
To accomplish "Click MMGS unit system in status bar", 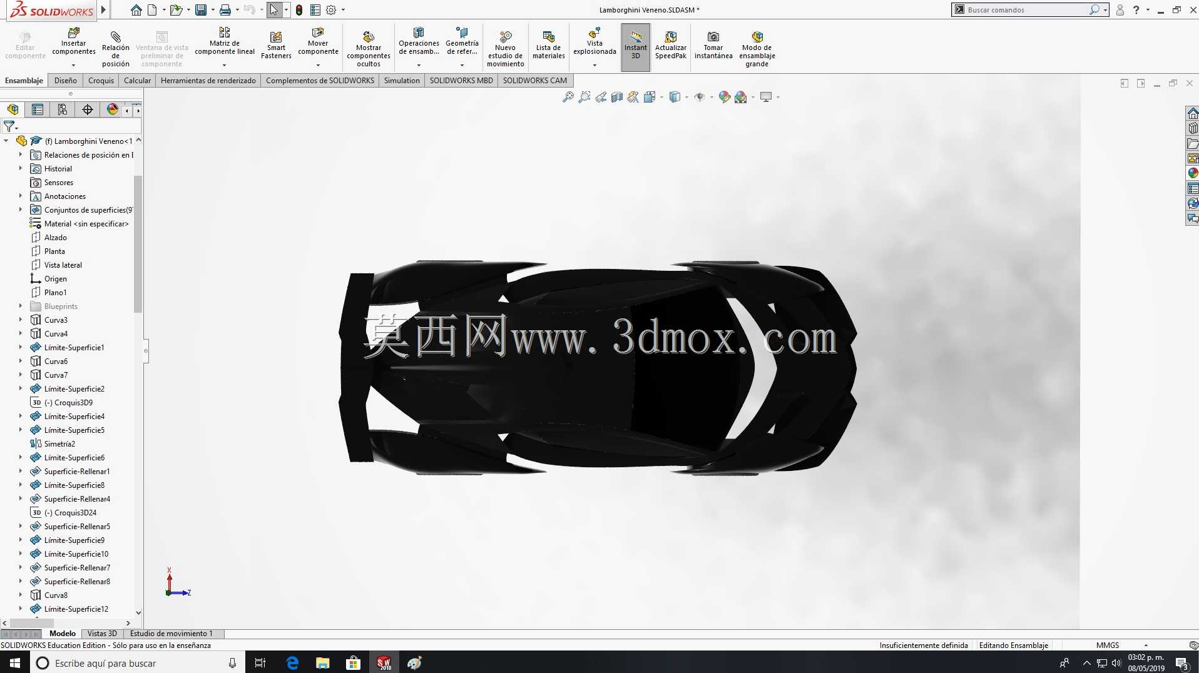I will coord(1108,645).
